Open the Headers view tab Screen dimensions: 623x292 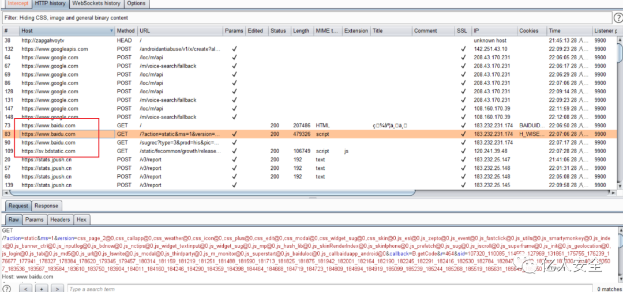pyautogui.click(x=61, y=219)
